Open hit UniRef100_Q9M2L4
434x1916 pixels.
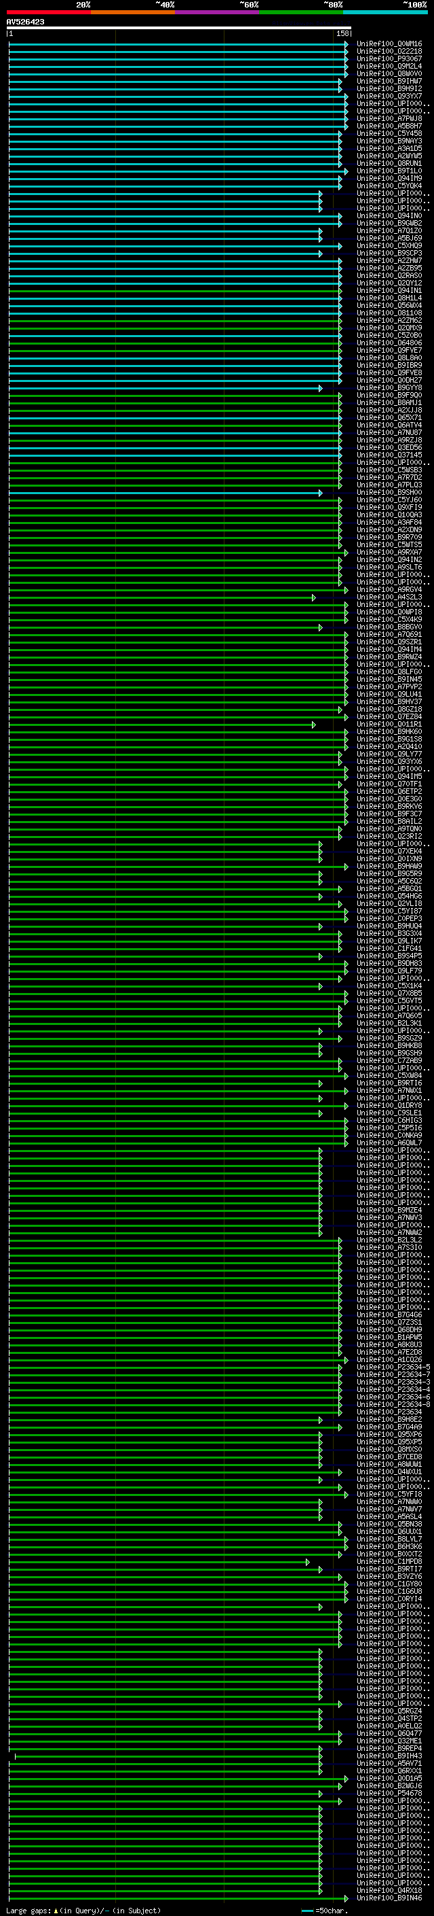389,66
